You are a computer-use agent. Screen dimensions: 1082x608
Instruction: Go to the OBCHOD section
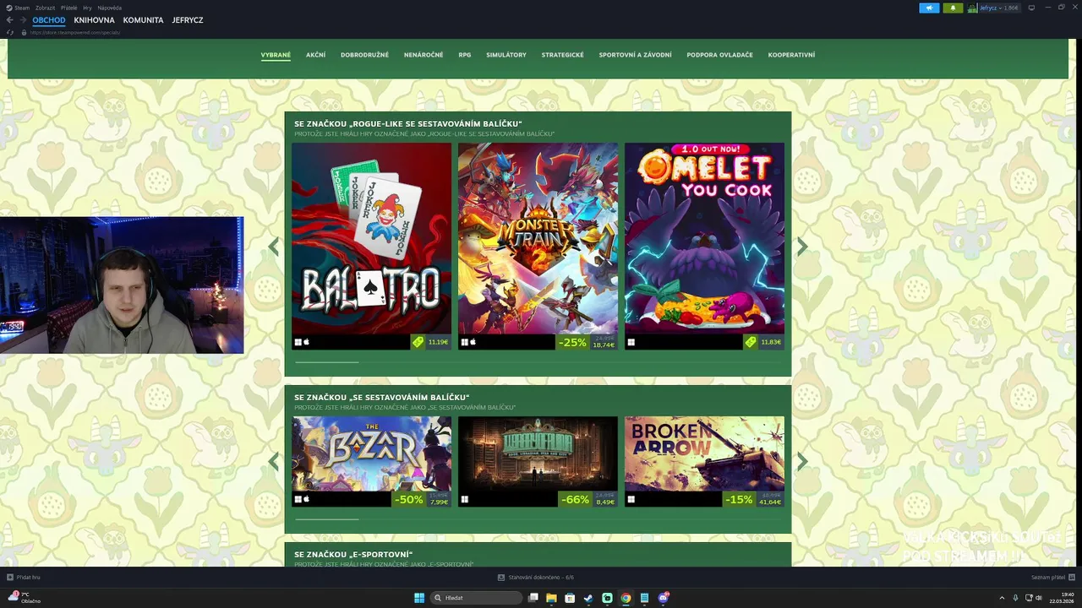pos(49,20)
